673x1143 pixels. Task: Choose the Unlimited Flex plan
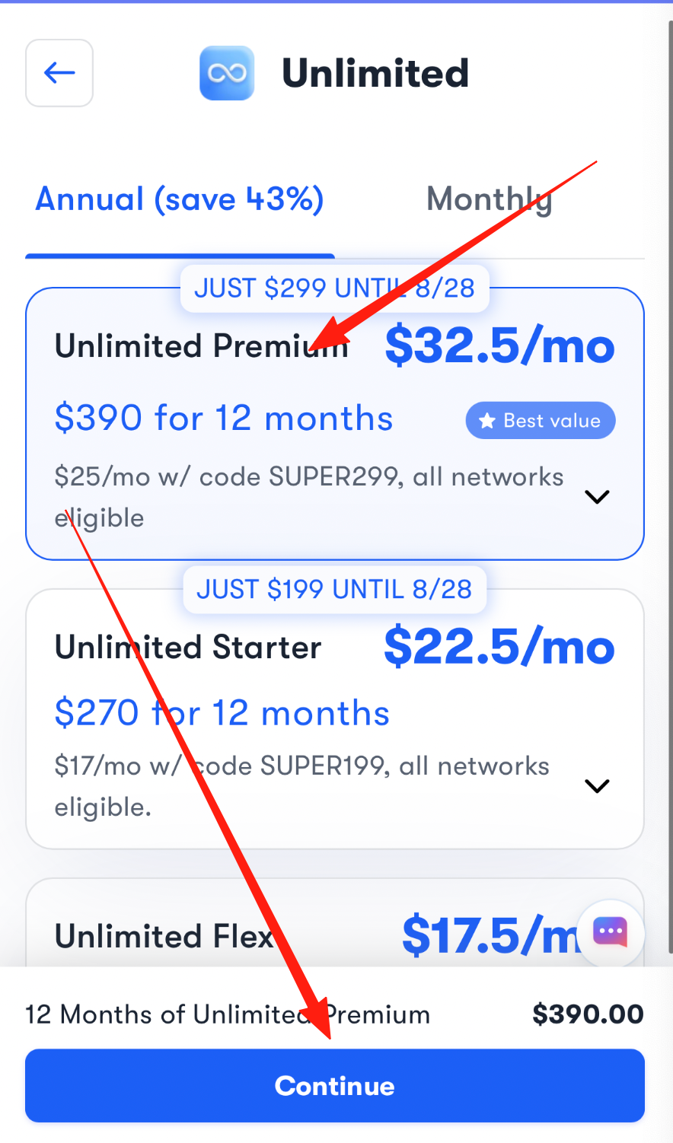point(164,936)
